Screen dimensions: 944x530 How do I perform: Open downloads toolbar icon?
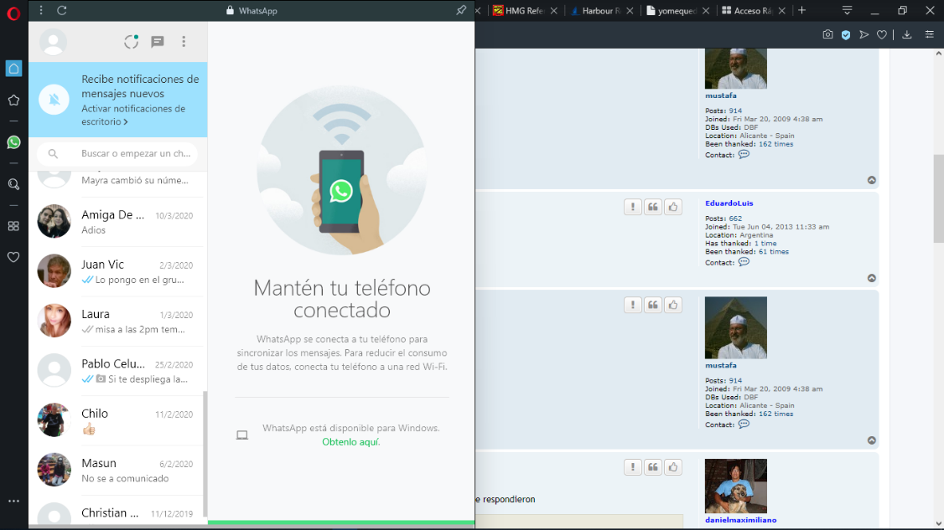point(906,35)
